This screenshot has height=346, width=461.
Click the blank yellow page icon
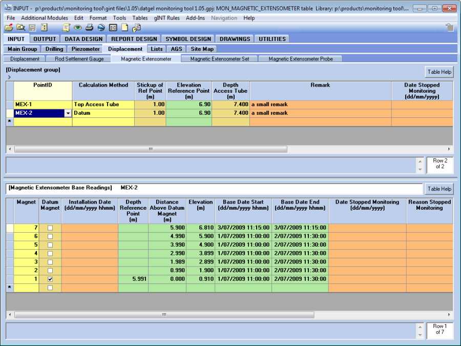[124, 28]
